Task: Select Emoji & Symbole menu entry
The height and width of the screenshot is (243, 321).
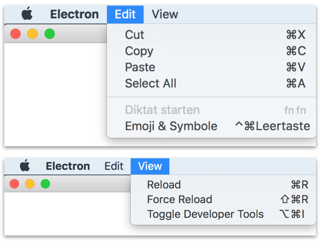Action: click(x=211, y=126)
